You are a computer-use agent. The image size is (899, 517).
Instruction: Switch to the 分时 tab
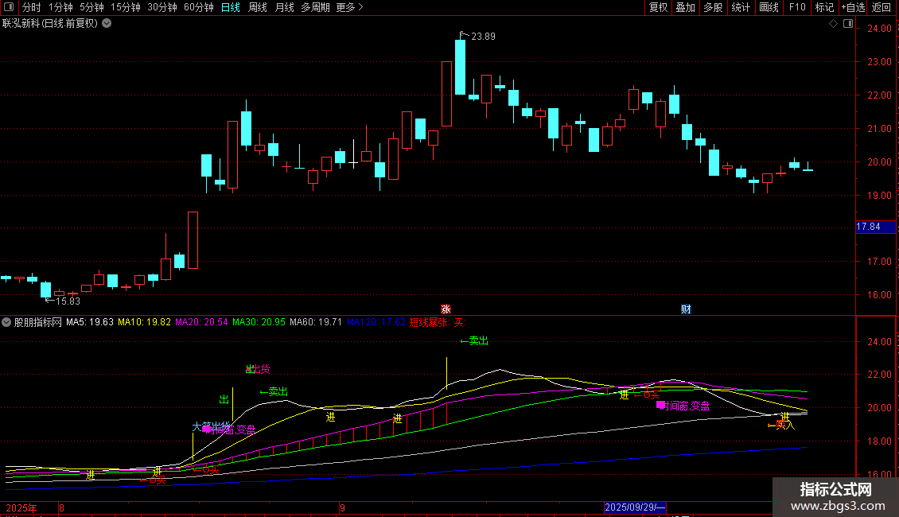[32, 7]
